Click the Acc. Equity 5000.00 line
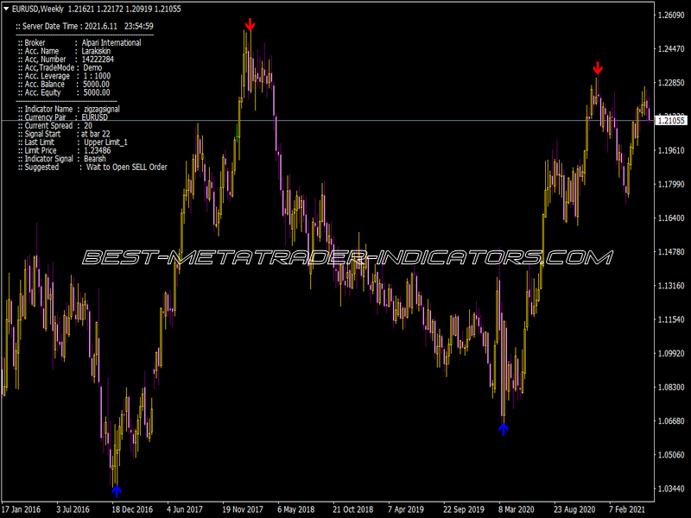Image resolution: width=691 pixels, height=518 pixels. pyautogui.click(x=64, y=93)
